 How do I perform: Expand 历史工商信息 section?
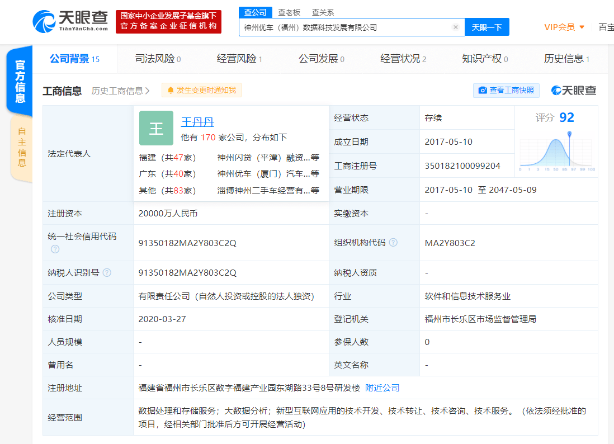[x=121, y=91]
